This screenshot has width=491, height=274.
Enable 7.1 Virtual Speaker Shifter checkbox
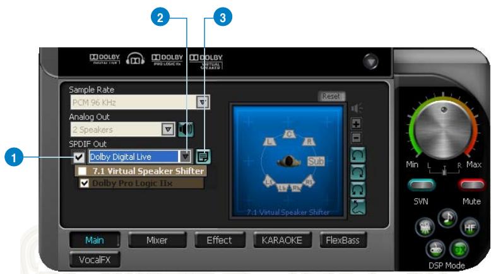(82, 171)
